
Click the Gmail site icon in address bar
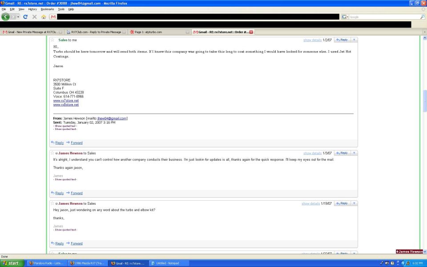click(x=53, y=17)
